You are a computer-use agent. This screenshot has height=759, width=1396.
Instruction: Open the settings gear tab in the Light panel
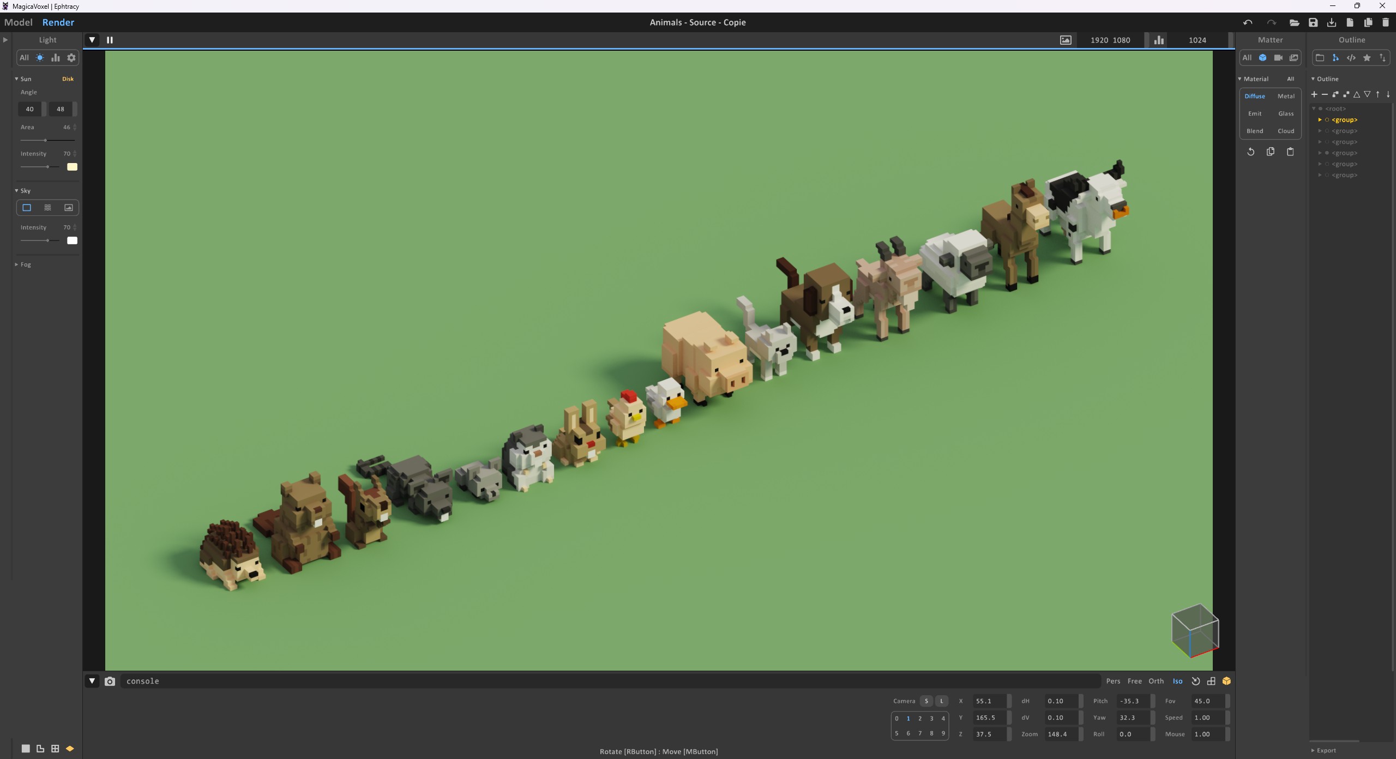(71, 58)
